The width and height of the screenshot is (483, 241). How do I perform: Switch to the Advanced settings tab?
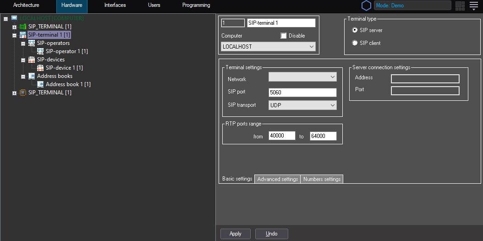coord(277,179)
